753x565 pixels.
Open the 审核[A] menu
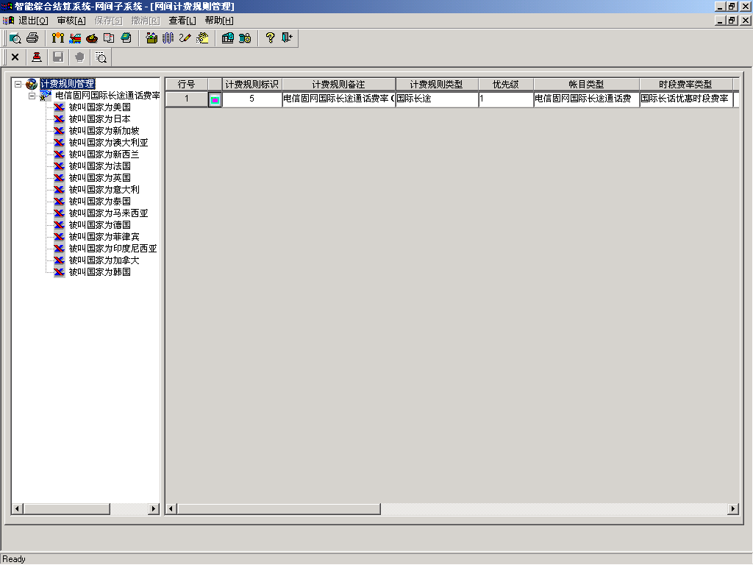[x=71, y=21]
